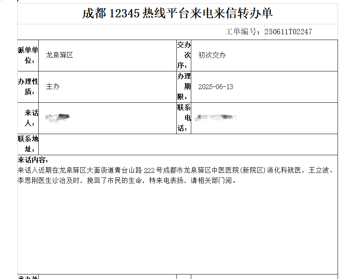Select the 联系电话 label cell
The width and height of the screenshot is (345, 279).
[x=184, y=118]
